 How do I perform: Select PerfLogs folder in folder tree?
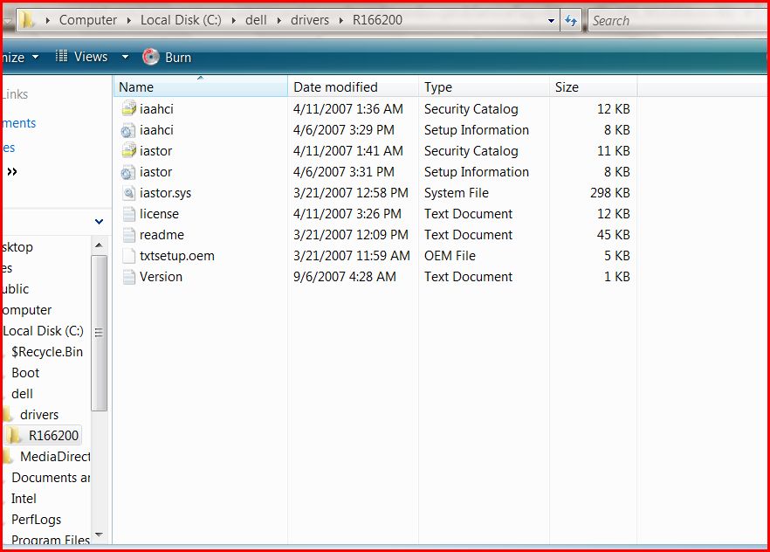37,520
